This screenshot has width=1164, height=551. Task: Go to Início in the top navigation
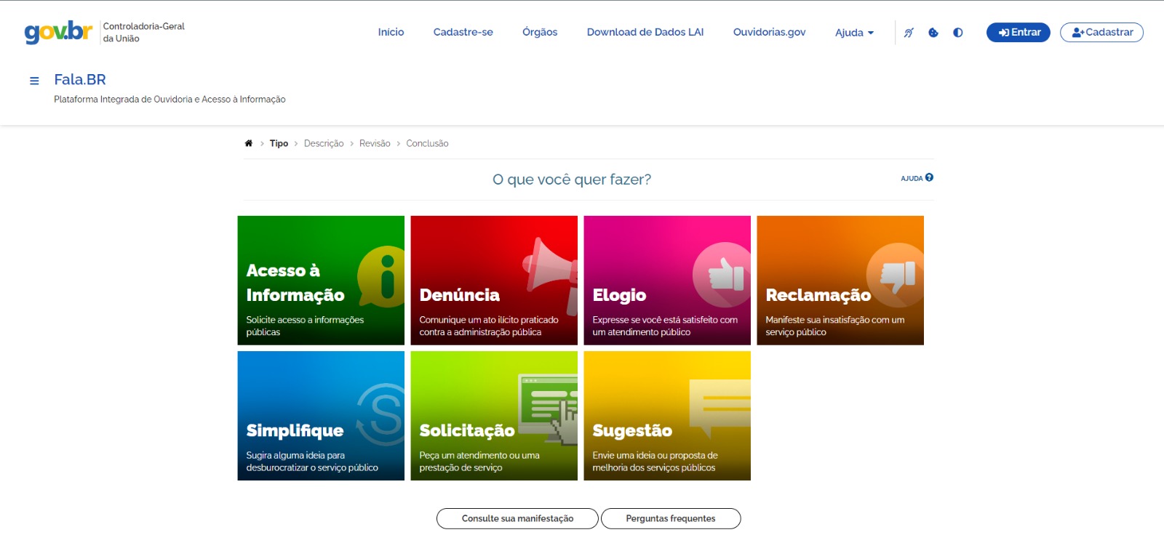pyautogui.click(x=391, y=32)
